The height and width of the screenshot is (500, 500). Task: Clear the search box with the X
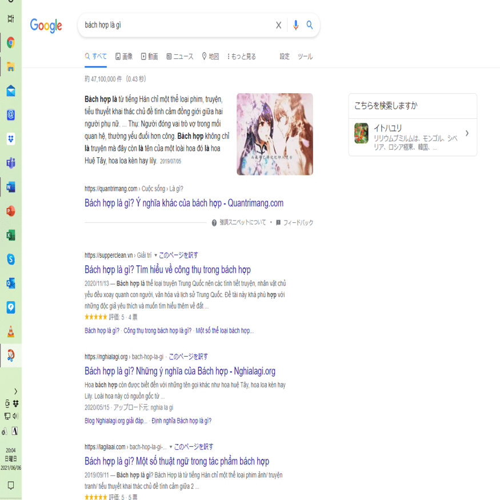point(278,25)
